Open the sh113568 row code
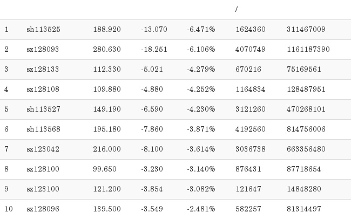This screenshot has width=351, height=219. (43, 129)
